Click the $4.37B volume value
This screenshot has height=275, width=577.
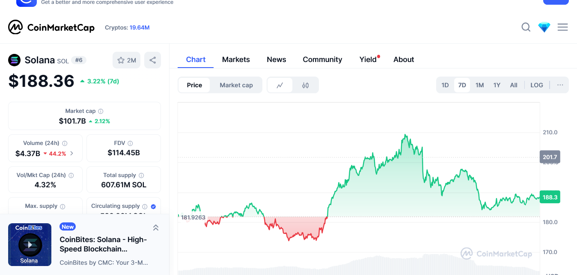coord(28,153)
